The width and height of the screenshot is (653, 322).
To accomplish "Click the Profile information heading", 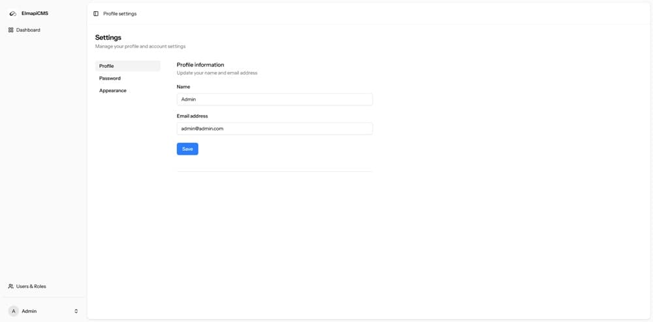I will click(x=200, y=65).
